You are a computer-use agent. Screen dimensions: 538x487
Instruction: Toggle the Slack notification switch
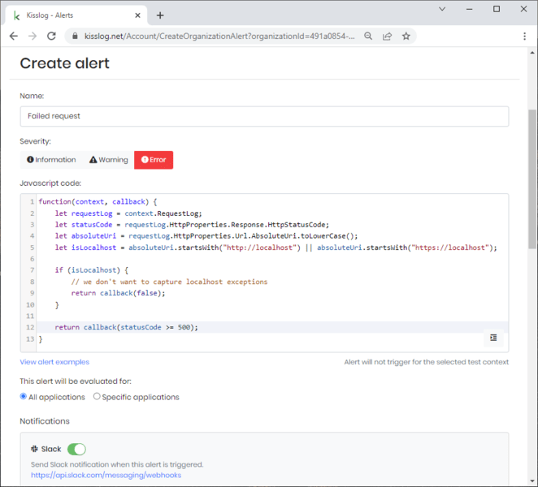pyautogui.click(x=76, y=449)
